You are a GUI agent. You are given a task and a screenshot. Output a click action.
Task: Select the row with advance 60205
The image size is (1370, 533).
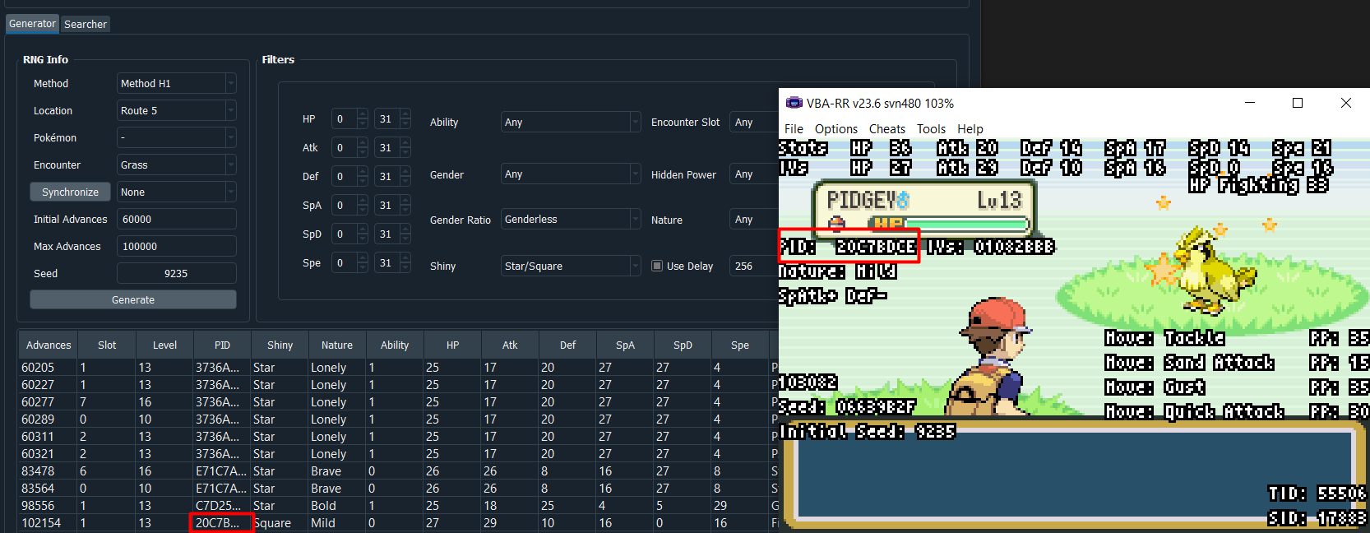click(x=398, y=367)
